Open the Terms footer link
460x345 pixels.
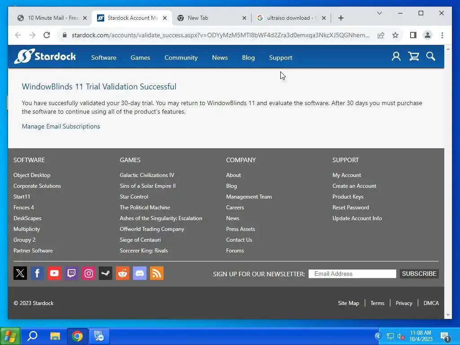point(377,303)
